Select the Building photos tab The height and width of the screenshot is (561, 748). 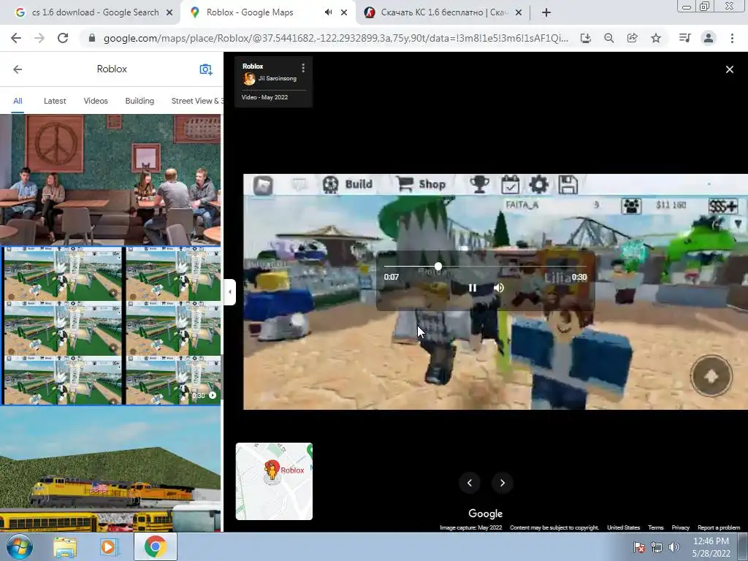point(140,101)
